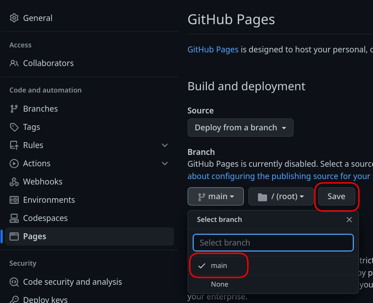This screenshot has height=303, width=373.
Task: Expand the Rules section chevron
Action: (x=165, y=145)
